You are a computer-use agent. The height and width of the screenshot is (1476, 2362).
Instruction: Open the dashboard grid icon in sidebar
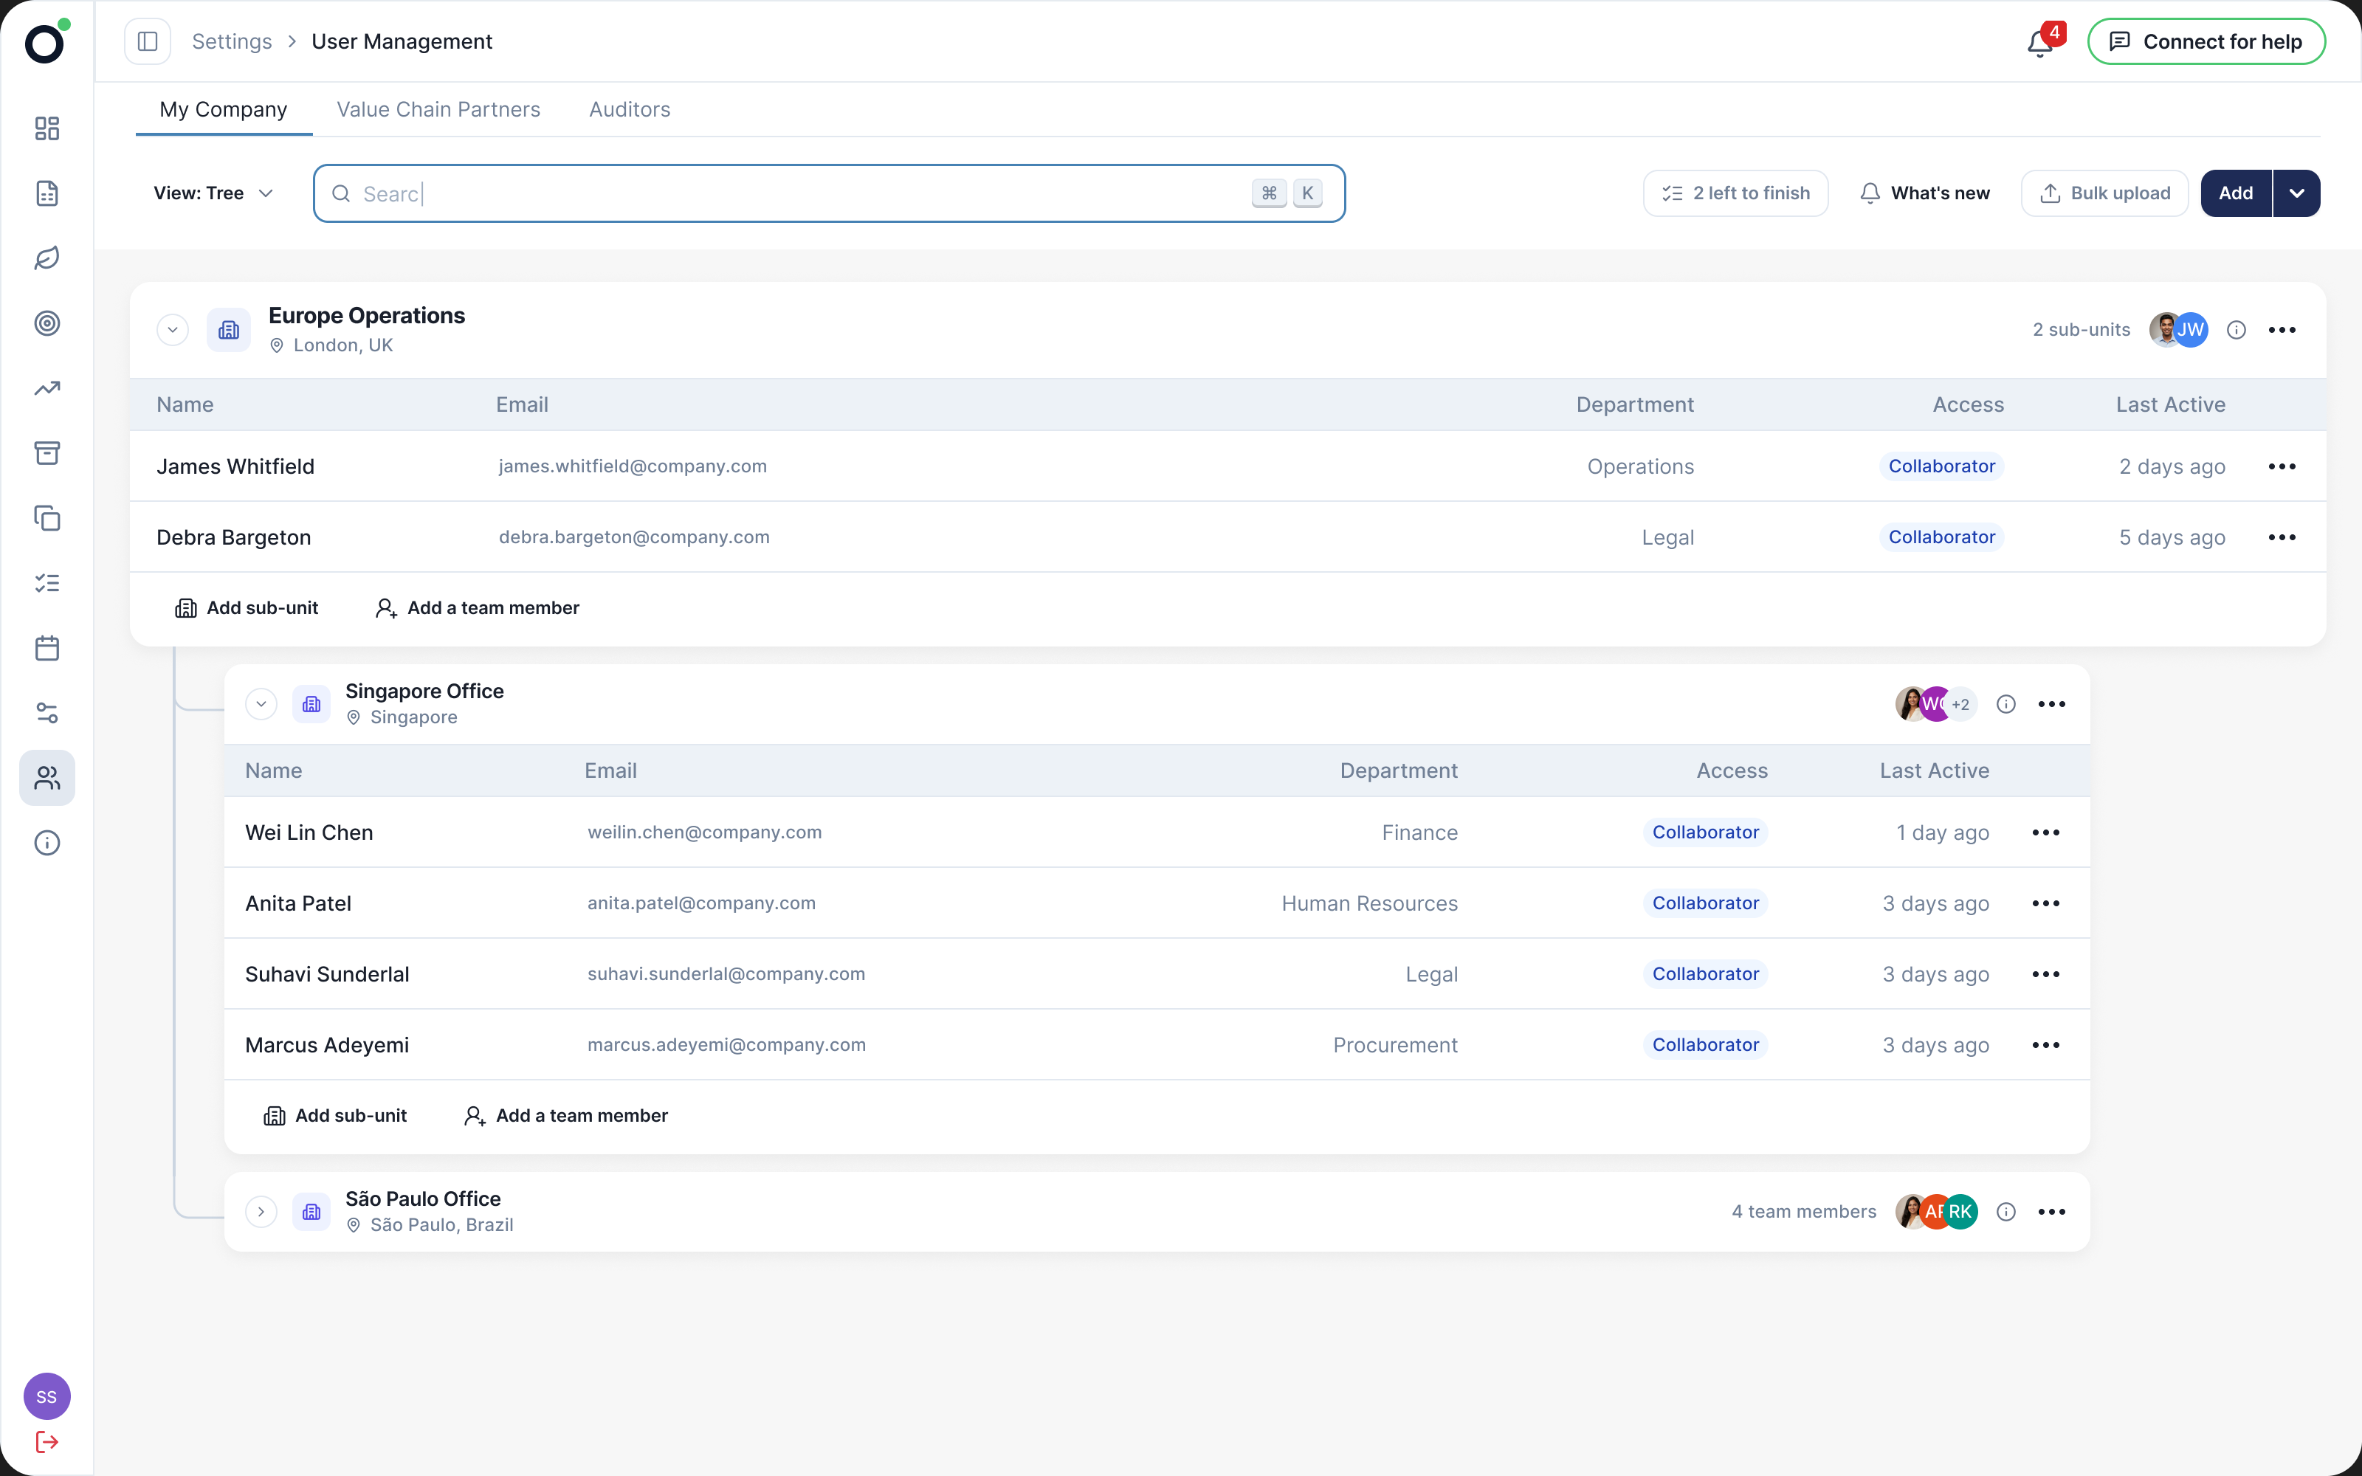(x=47, y=129)
